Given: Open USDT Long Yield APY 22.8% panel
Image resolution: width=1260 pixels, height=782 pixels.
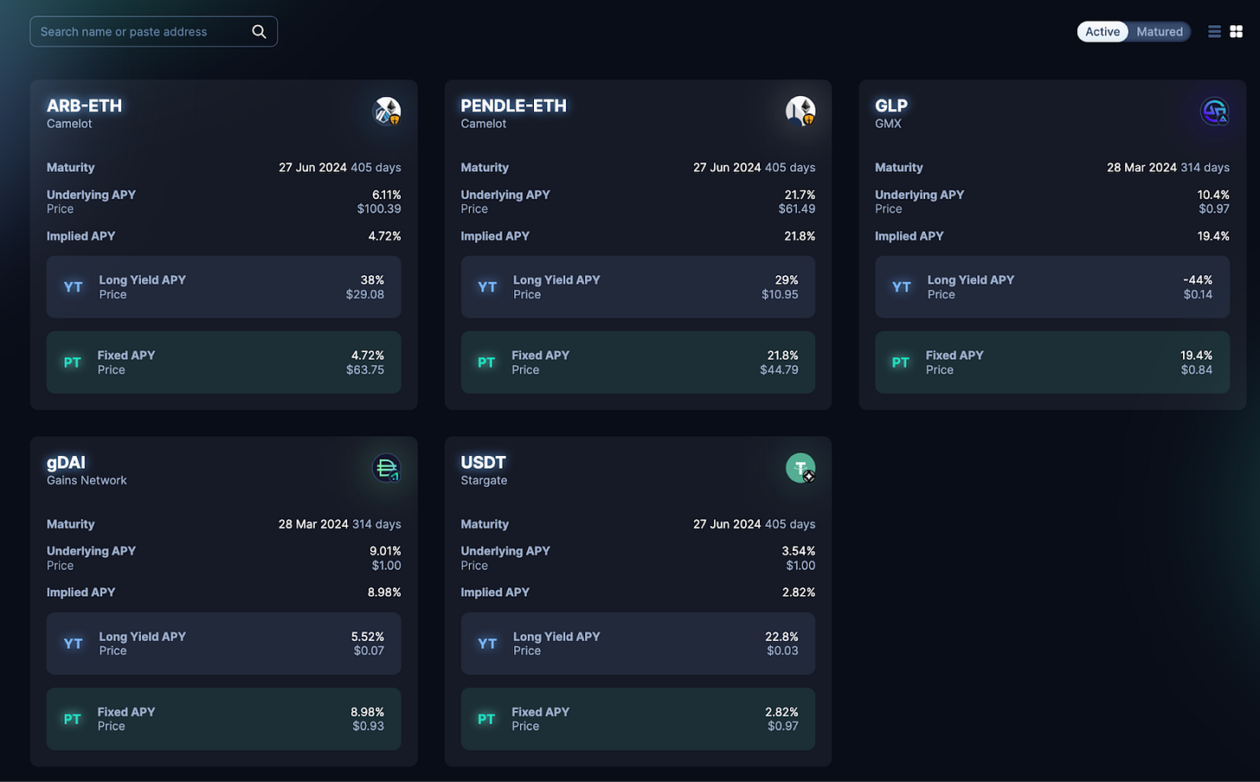Looking at the screenshot, I should click(x=638, y=644).
